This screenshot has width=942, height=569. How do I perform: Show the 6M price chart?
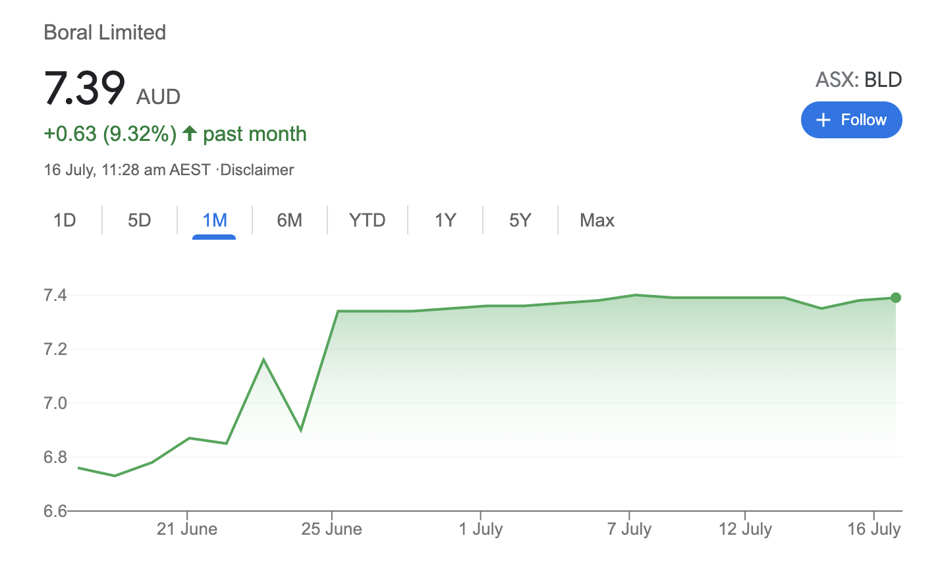289,220
